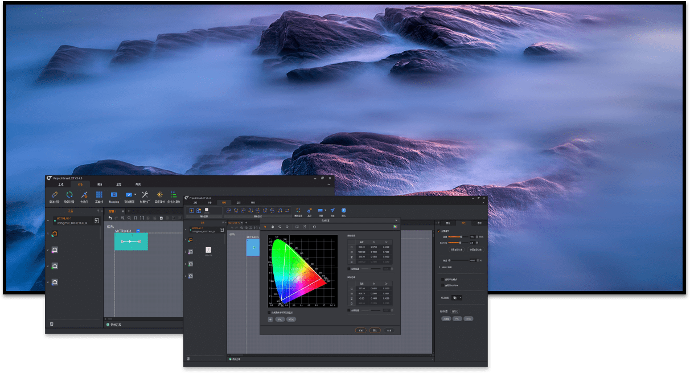Click the trash icon in back window sidebar
Image resolution: width=690 pixels, height=373 pixels.
52,323
